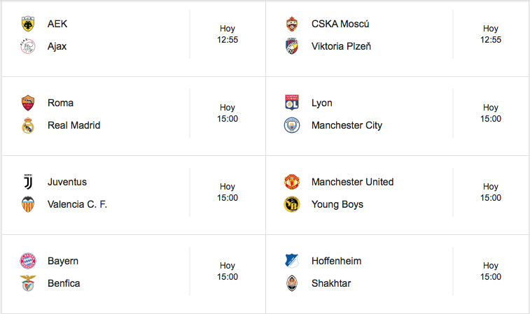The width and height of the screenshot is (530, 314).
Task: Open the Roma team name link
Action: [60, 103]
